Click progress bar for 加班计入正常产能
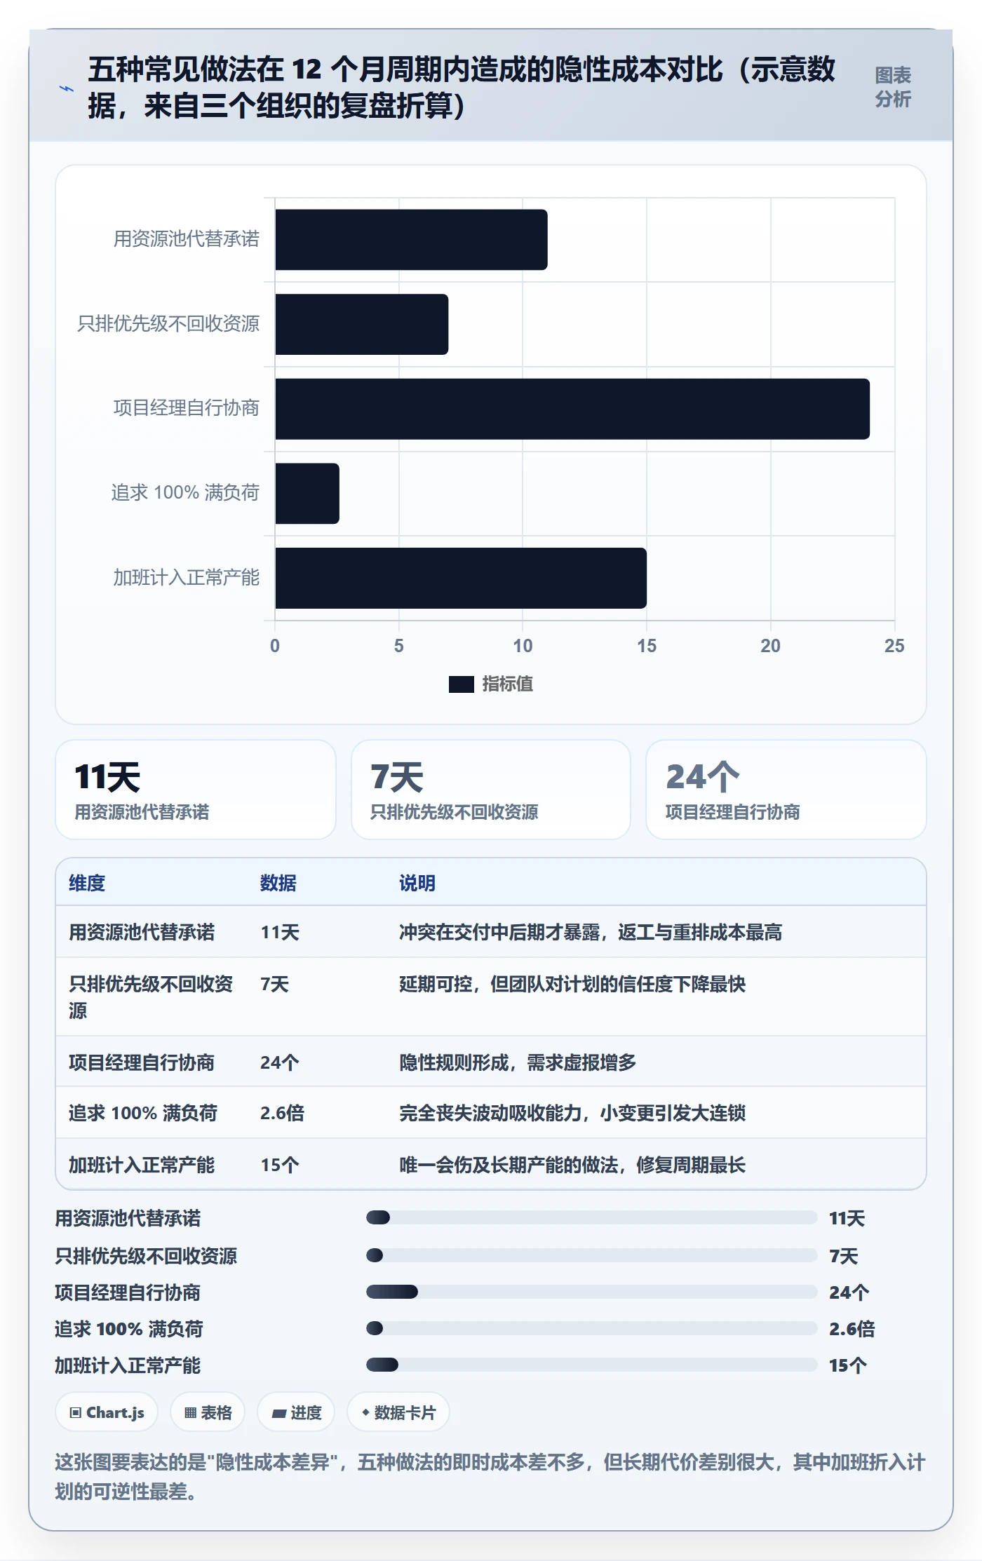The height and width of the screenshot is (1561, 982). point(591,1365)
